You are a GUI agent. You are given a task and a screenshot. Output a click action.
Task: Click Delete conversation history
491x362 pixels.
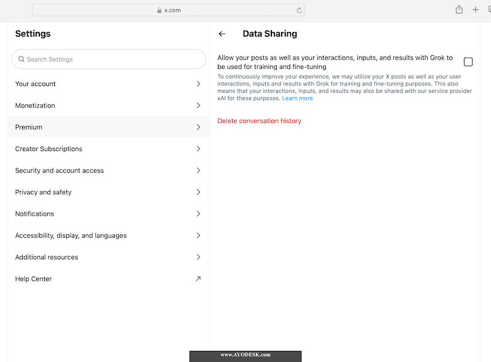(260, 121)
